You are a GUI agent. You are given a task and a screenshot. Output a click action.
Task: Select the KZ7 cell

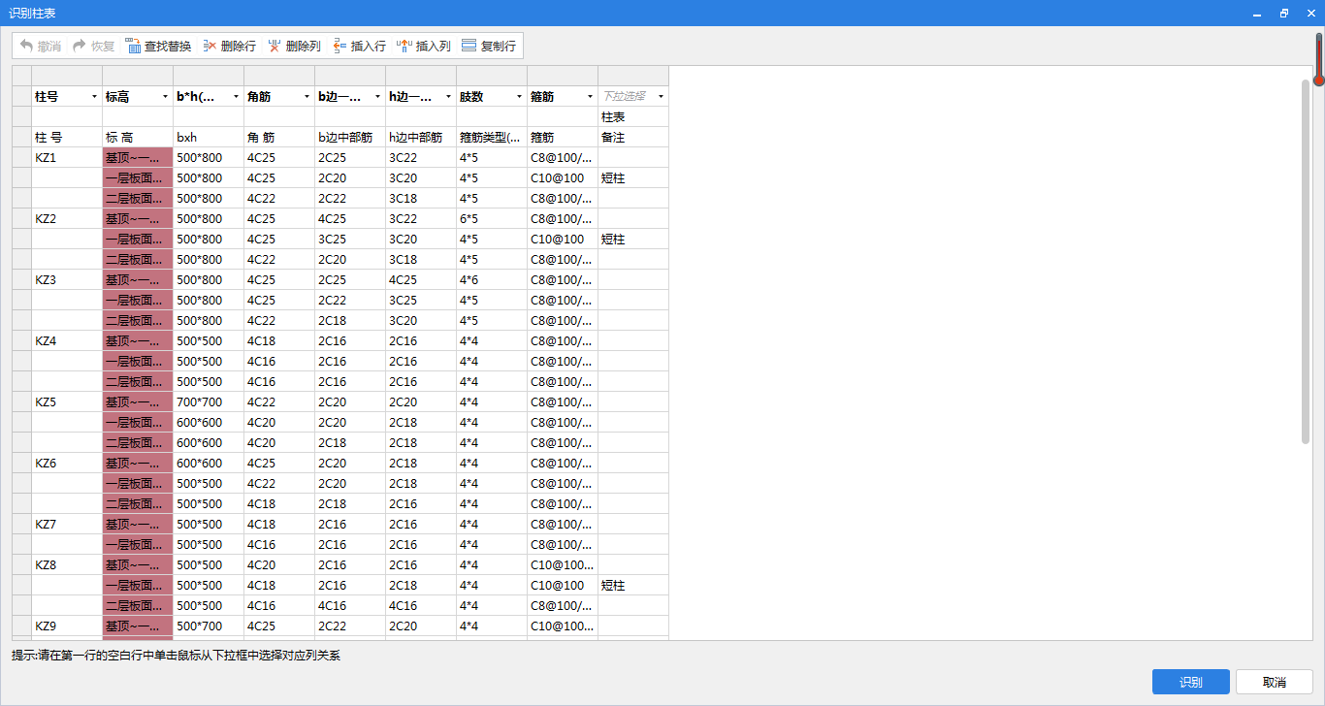pos(67,524)
